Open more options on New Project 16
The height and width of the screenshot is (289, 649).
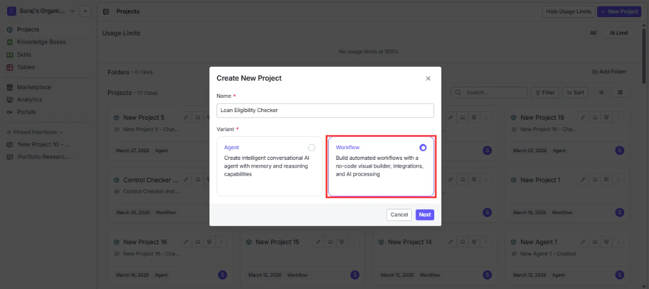pyautogui.click(x=221, y=242)
